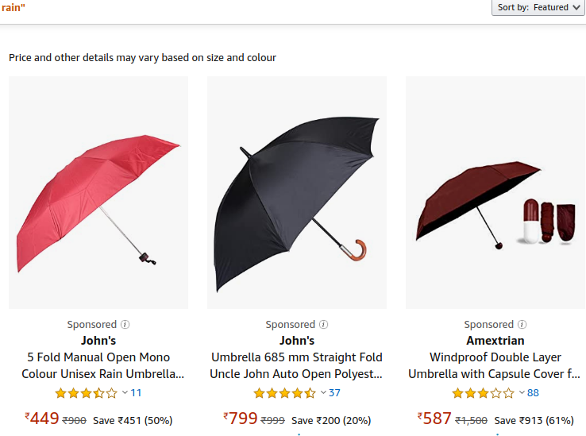Click the ₹587 price of Amextrian umbrella
The height and width of the screenshot is (436, 586).
(434, 419)
